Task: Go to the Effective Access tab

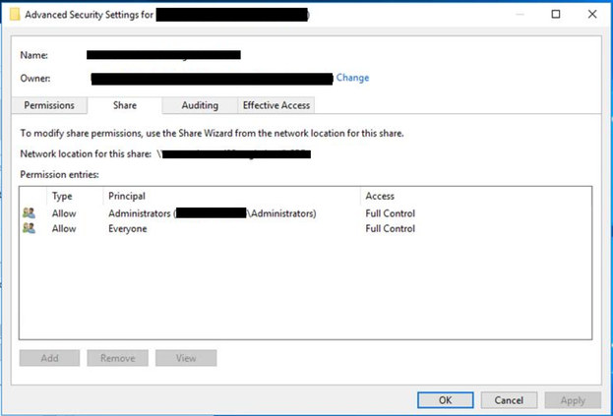Action: coord(276,105)
